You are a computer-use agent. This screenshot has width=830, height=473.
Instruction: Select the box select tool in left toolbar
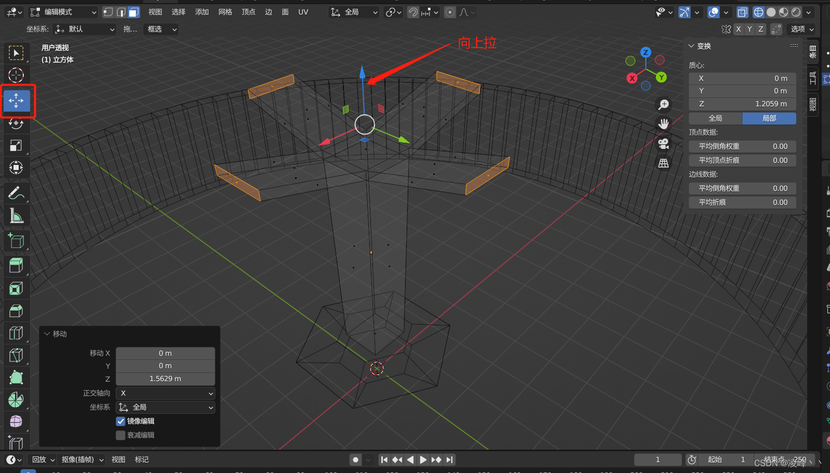[x=16, y=53]
